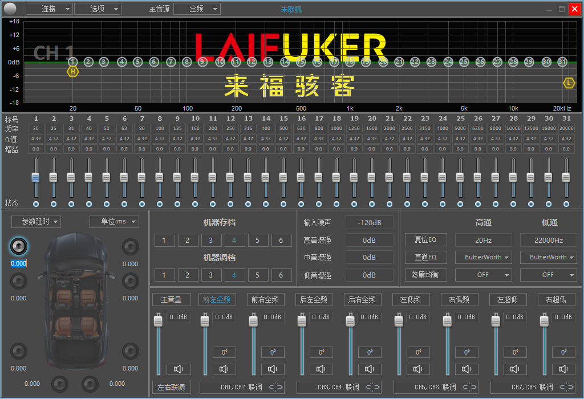Toggle the 状态 radio for EQ band 5
The image size is (584, 399).
pos(107,204)
